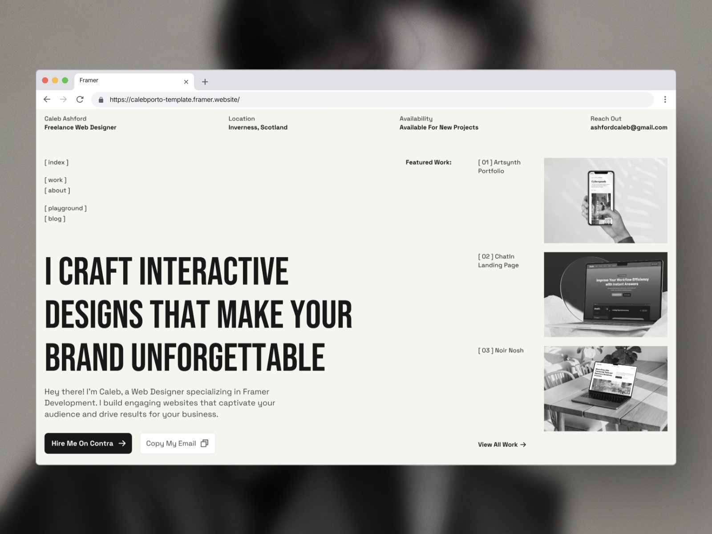The width and height of the screenshot is (712, 534).
Task: Click the lock icon in address bar
Action: [x=101, y=100]
